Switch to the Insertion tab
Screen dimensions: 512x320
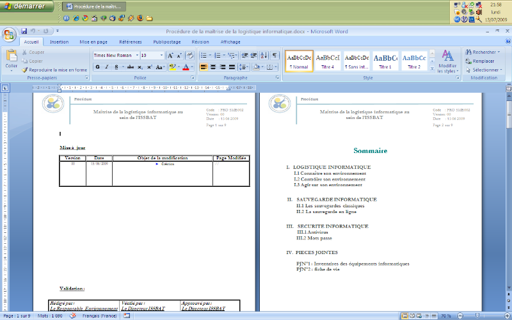tap(59, 42)
